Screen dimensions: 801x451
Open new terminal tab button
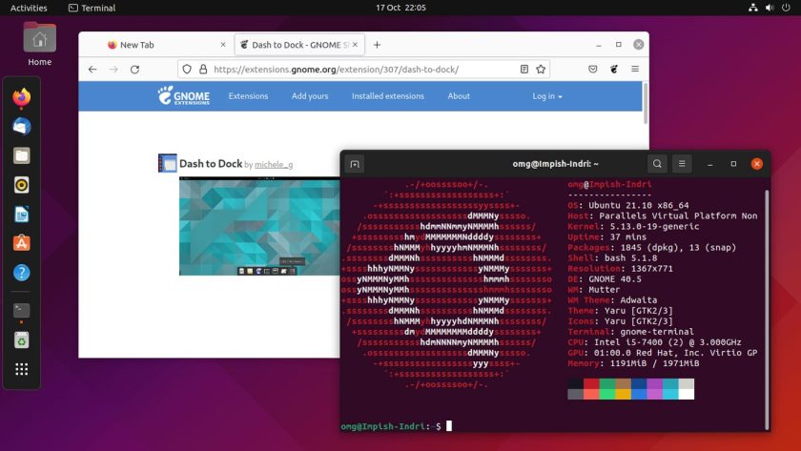click(355, 164)
